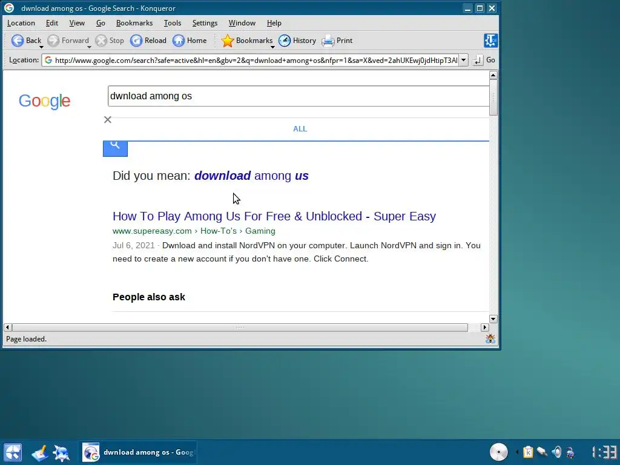
Task: Click the lock/logout tray icon
Action: [x=570, y=452]
